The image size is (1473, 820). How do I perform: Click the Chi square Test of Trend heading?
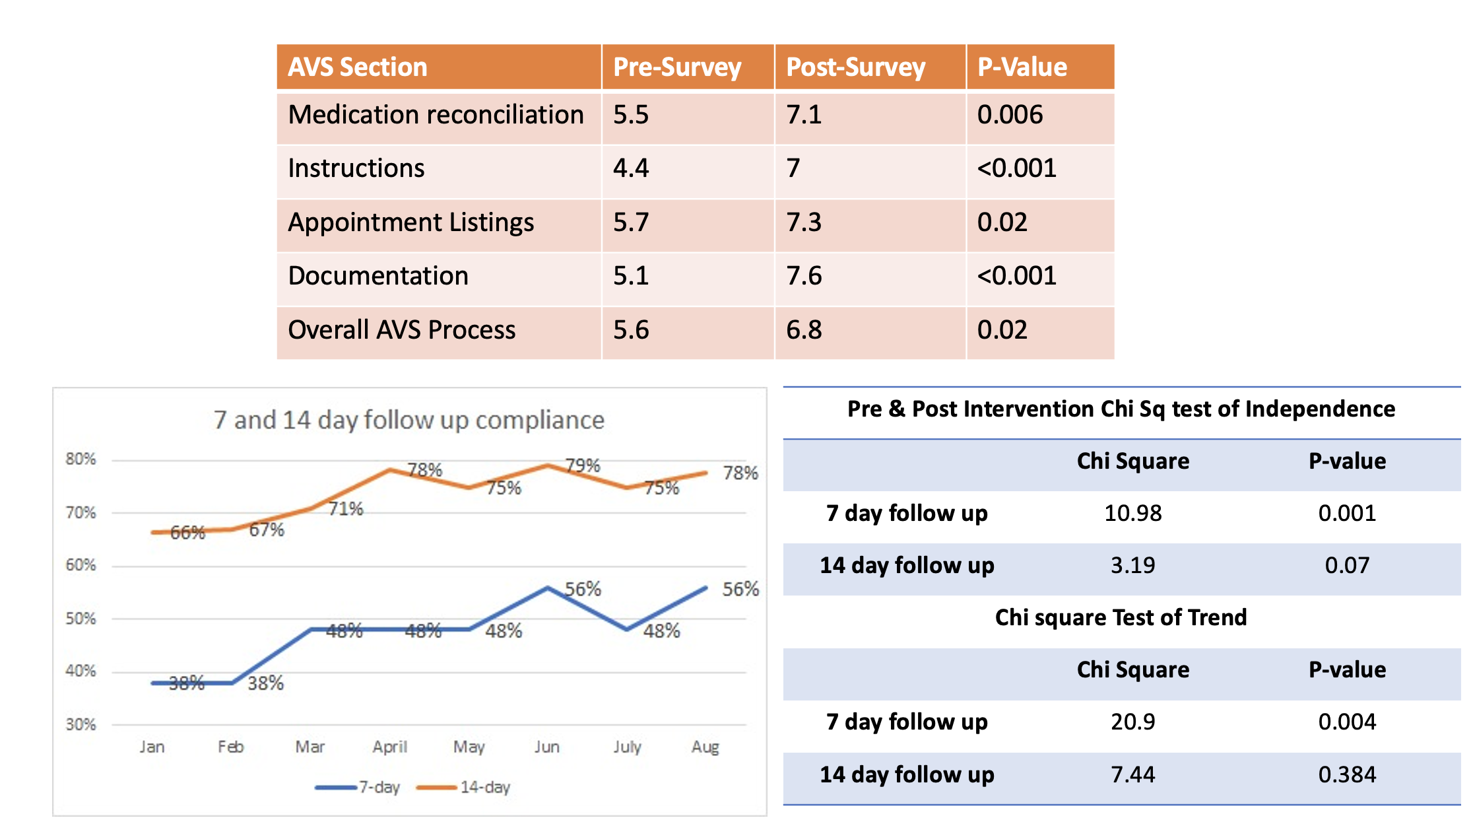coord(1121,617)
